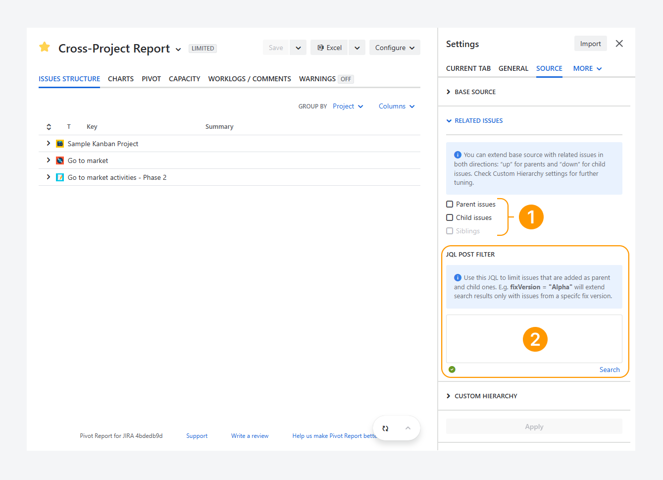Collapse the Related Issues section
Screen dimensions: 663x480
(474, 121)
